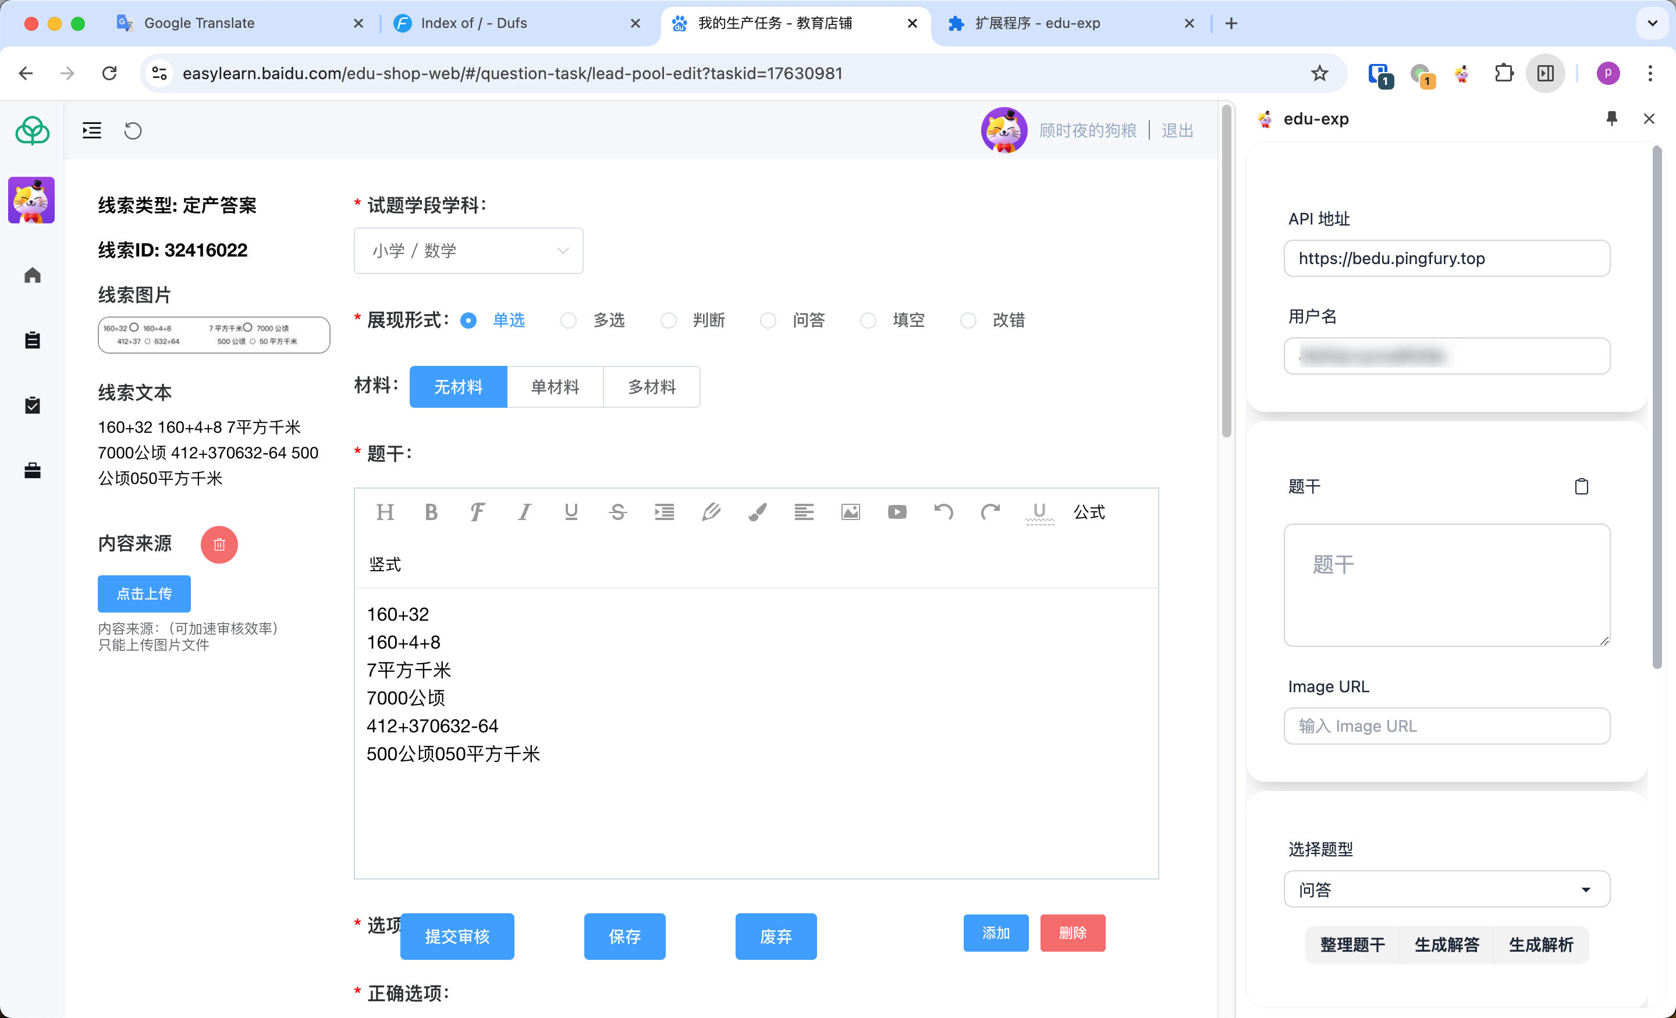Click the Strikethrough icon in editor
1676x1018 pixels.
pos(617,512)
